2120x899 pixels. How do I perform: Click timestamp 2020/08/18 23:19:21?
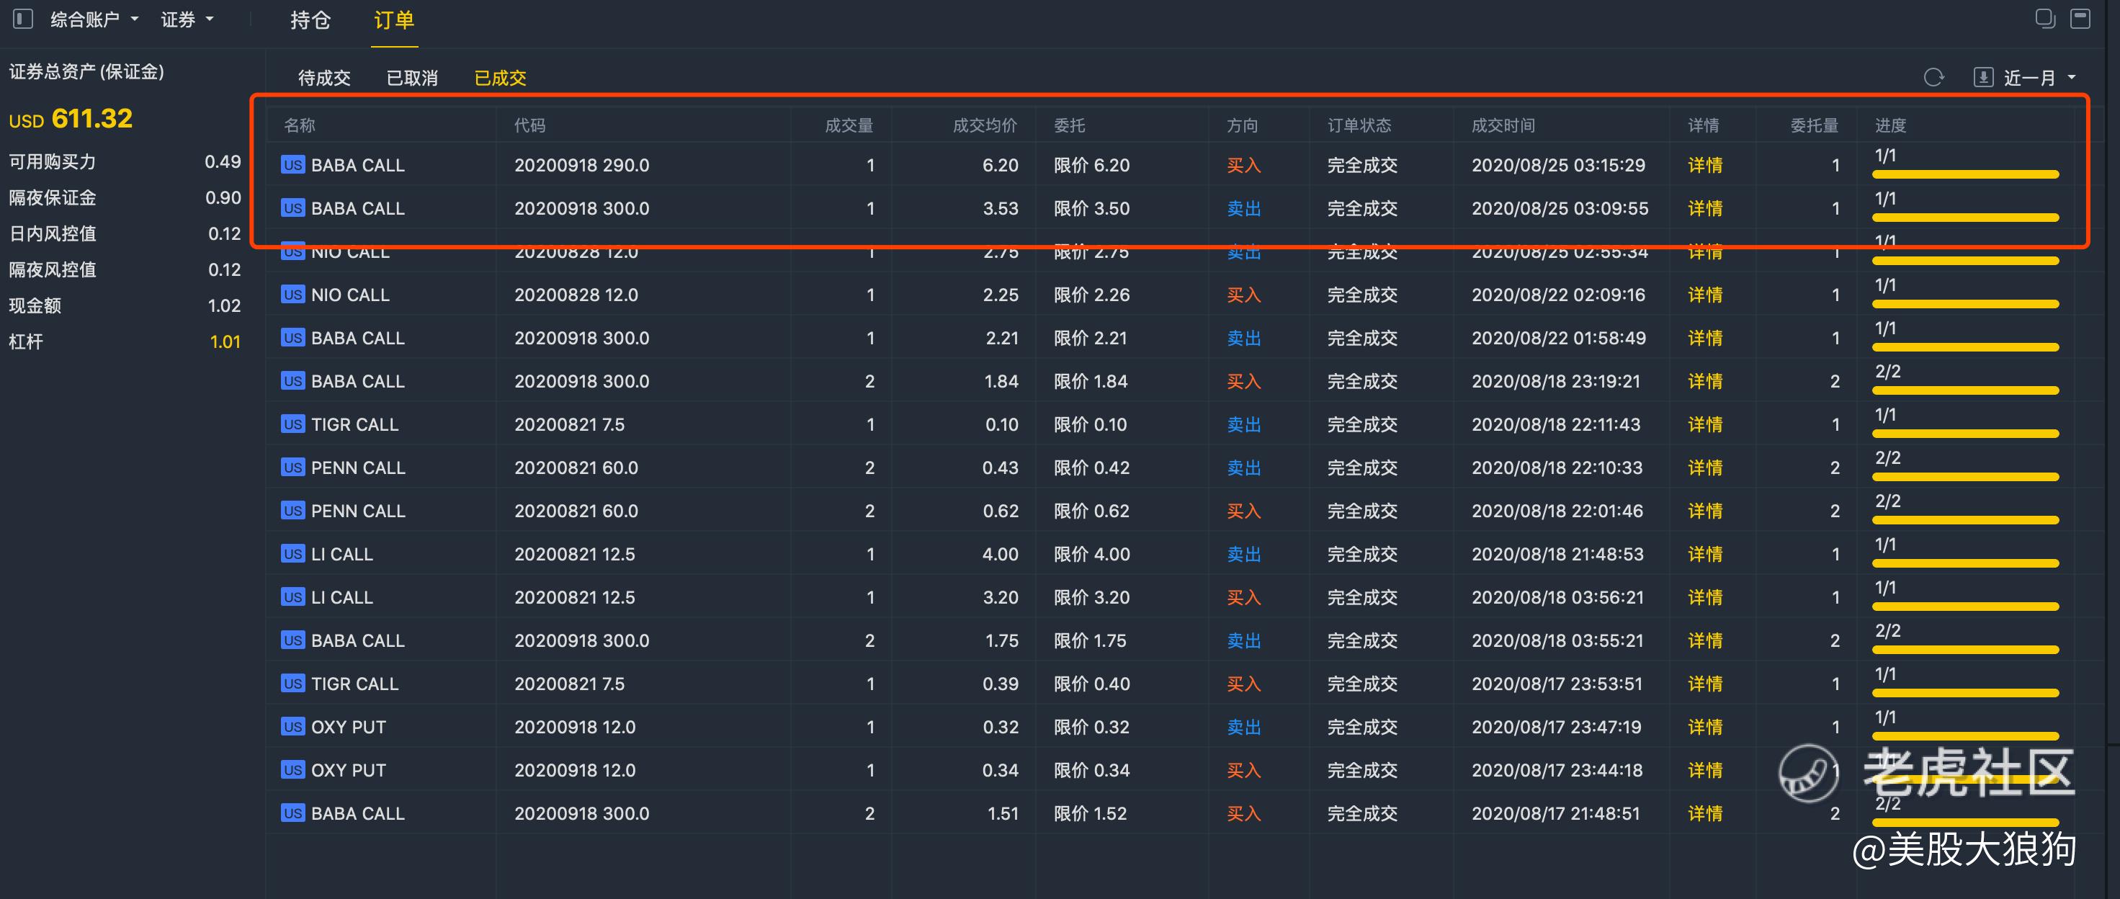(1556, 381)
